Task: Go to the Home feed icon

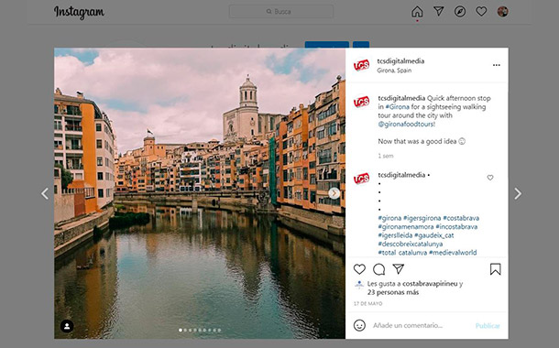Action: click(417, 12)
